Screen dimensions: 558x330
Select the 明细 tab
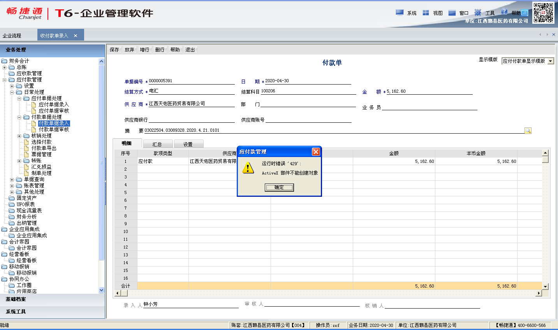(127, 143)
